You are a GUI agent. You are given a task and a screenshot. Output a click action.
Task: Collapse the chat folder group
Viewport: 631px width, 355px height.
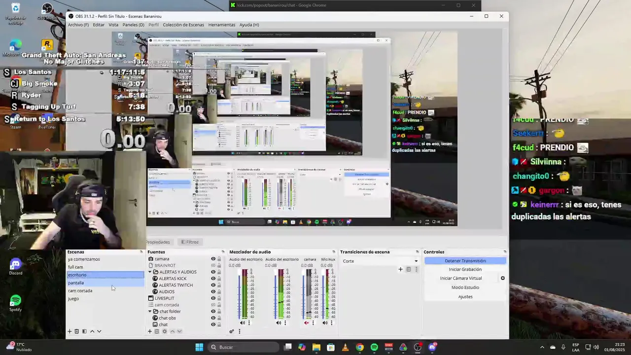[150, 312]
